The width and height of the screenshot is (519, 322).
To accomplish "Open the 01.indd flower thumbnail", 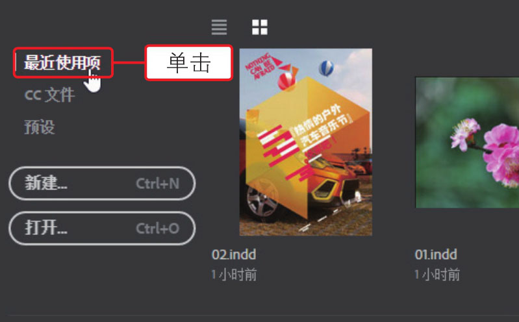I will click(x=467, y=143).
